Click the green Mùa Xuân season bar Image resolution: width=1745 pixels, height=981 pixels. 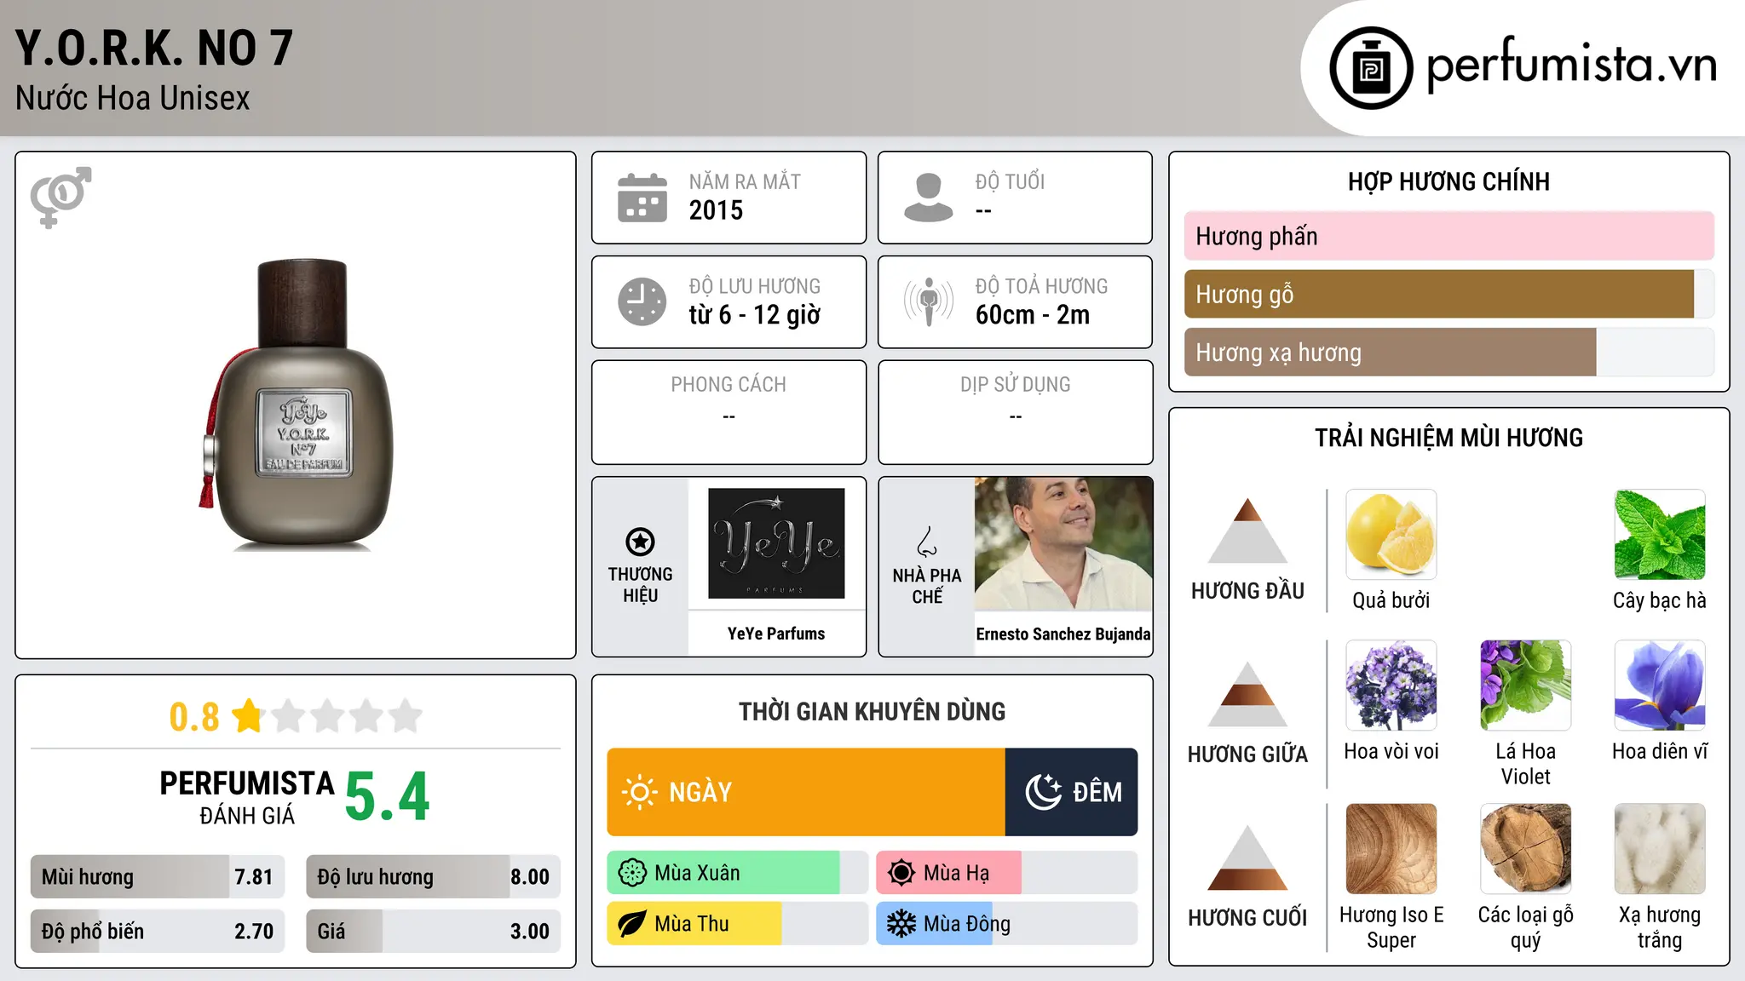tap(723, 873)
